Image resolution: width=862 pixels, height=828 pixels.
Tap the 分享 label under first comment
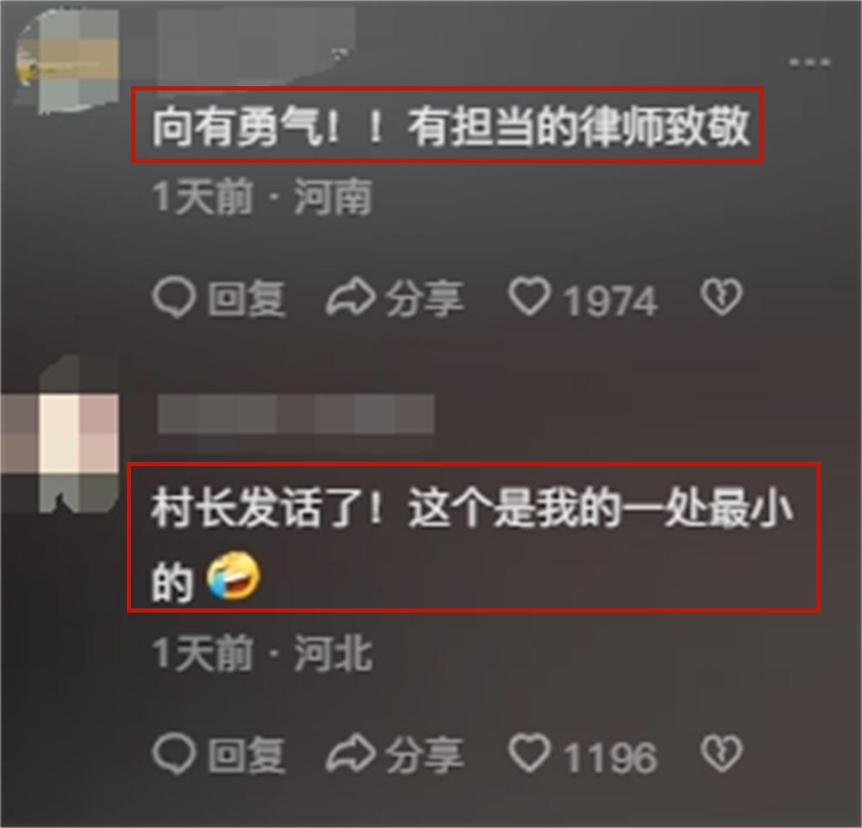pyautogui.click(x=424, y=299)
